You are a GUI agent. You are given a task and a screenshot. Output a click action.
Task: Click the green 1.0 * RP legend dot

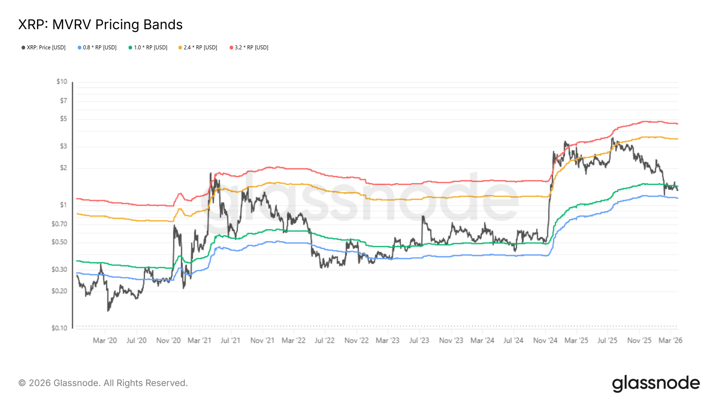point(130,48)
